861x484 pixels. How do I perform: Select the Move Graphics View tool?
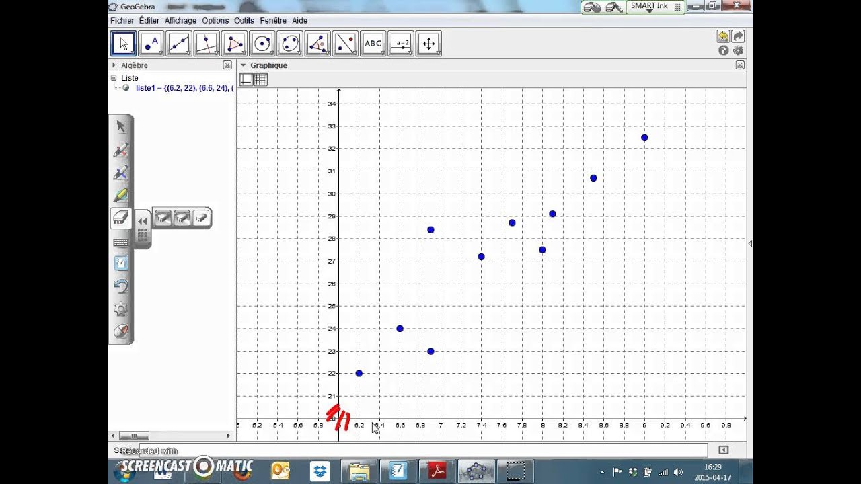(428, 44)
